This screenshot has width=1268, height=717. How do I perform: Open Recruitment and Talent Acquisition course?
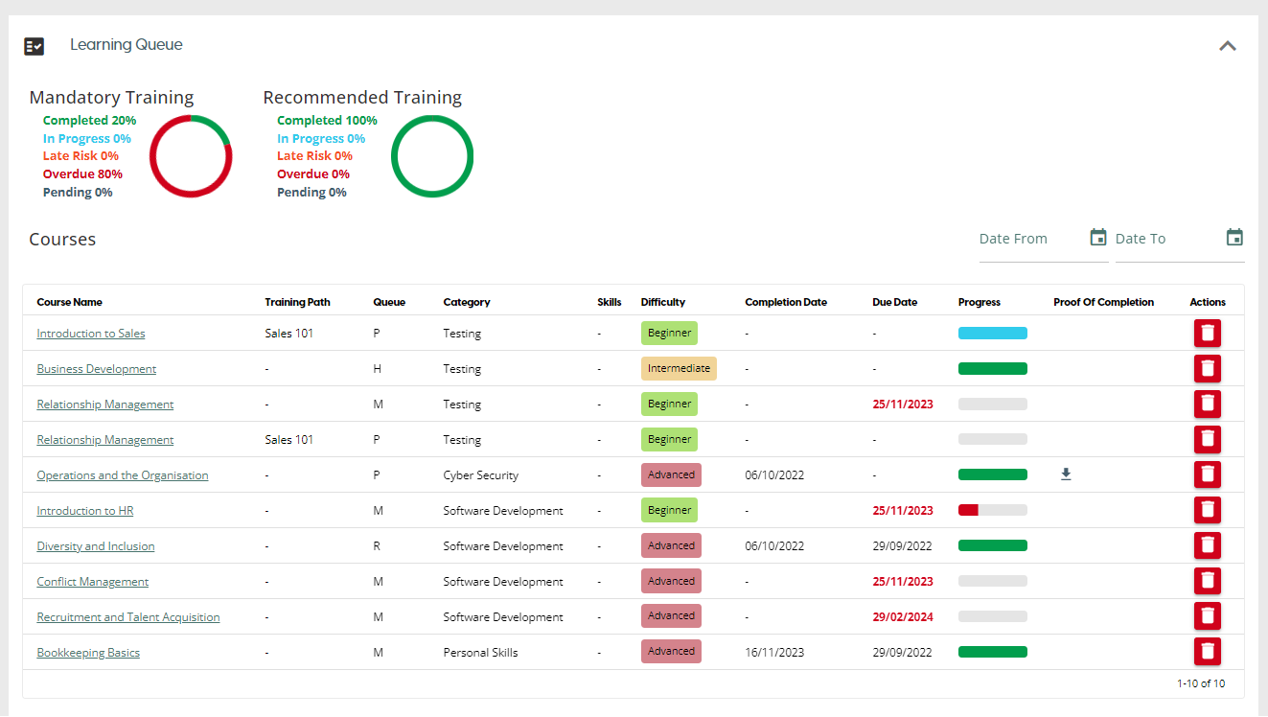128,617
